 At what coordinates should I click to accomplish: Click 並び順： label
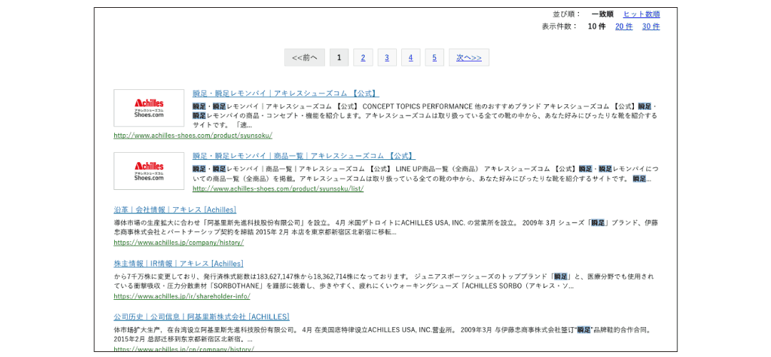567,14
